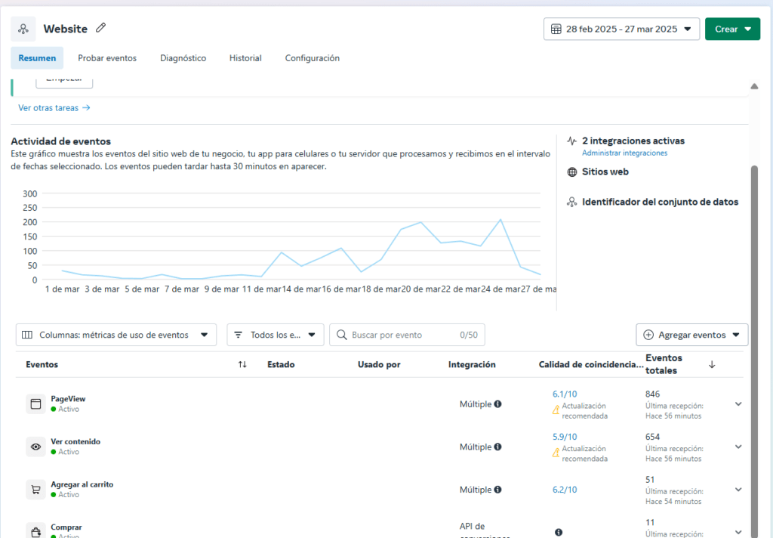This screenshot has height=538, width=773.
Task: Click Ver contenido warning triangle icon
Action: click(x=556, y=453)
